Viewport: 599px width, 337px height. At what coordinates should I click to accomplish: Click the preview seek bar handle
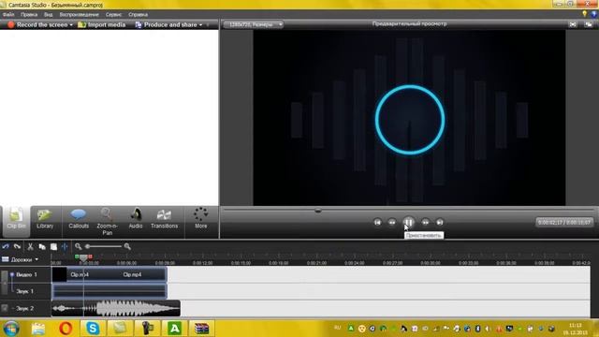coord(318,210)
